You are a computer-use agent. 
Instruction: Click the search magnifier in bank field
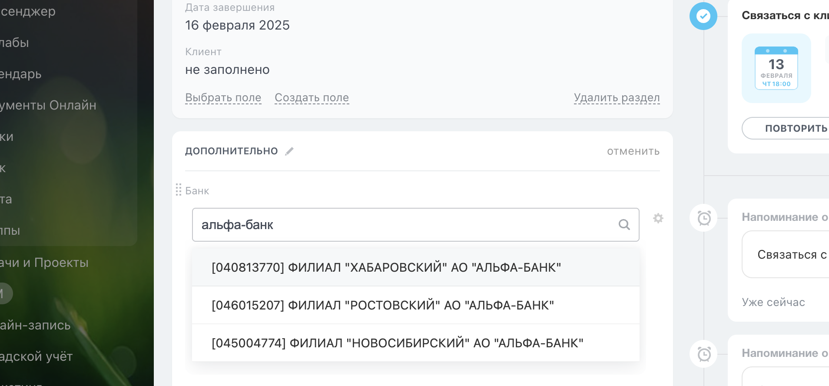pyautogui.click(x=624, y=225)
